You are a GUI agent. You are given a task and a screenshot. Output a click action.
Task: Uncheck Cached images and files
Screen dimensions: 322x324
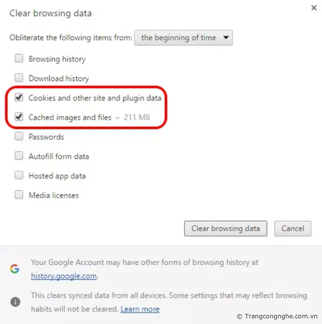19,117
